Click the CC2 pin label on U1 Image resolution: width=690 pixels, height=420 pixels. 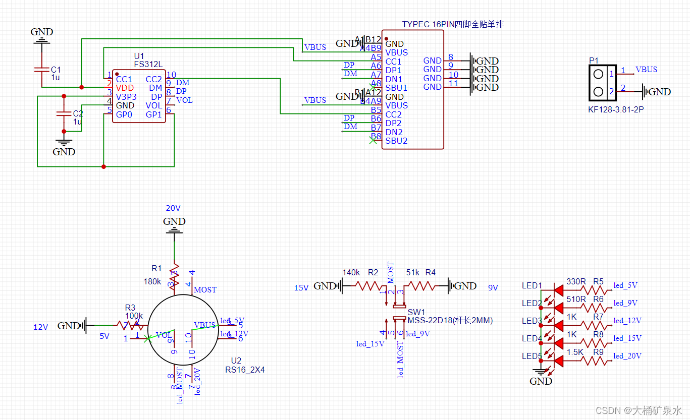click(x=153, y=79)
